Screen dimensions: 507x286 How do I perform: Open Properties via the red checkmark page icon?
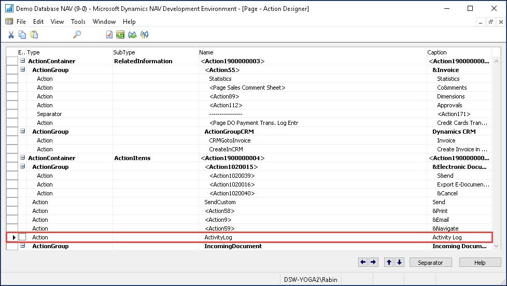click(109, 35)
